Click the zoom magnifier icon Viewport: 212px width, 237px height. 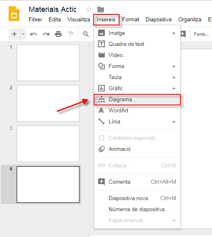pyautogui.click(x=86, y=34)
